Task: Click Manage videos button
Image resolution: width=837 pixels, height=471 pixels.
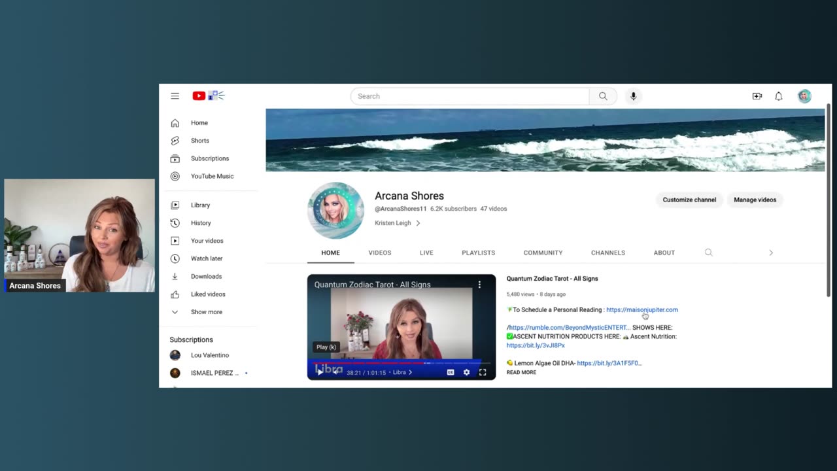Action: click(x=755, y=200)
